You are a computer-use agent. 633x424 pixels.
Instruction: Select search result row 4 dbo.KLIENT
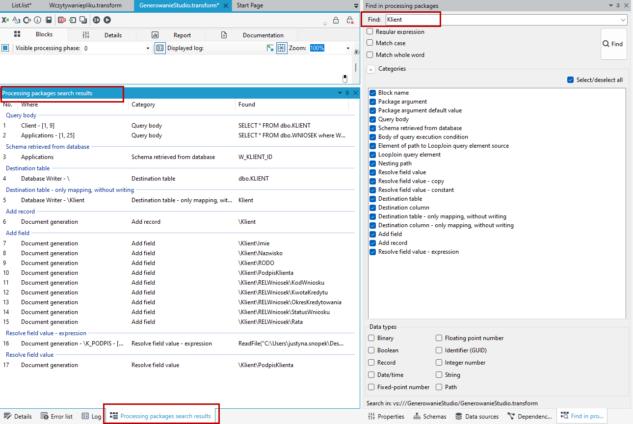point(179,179)
